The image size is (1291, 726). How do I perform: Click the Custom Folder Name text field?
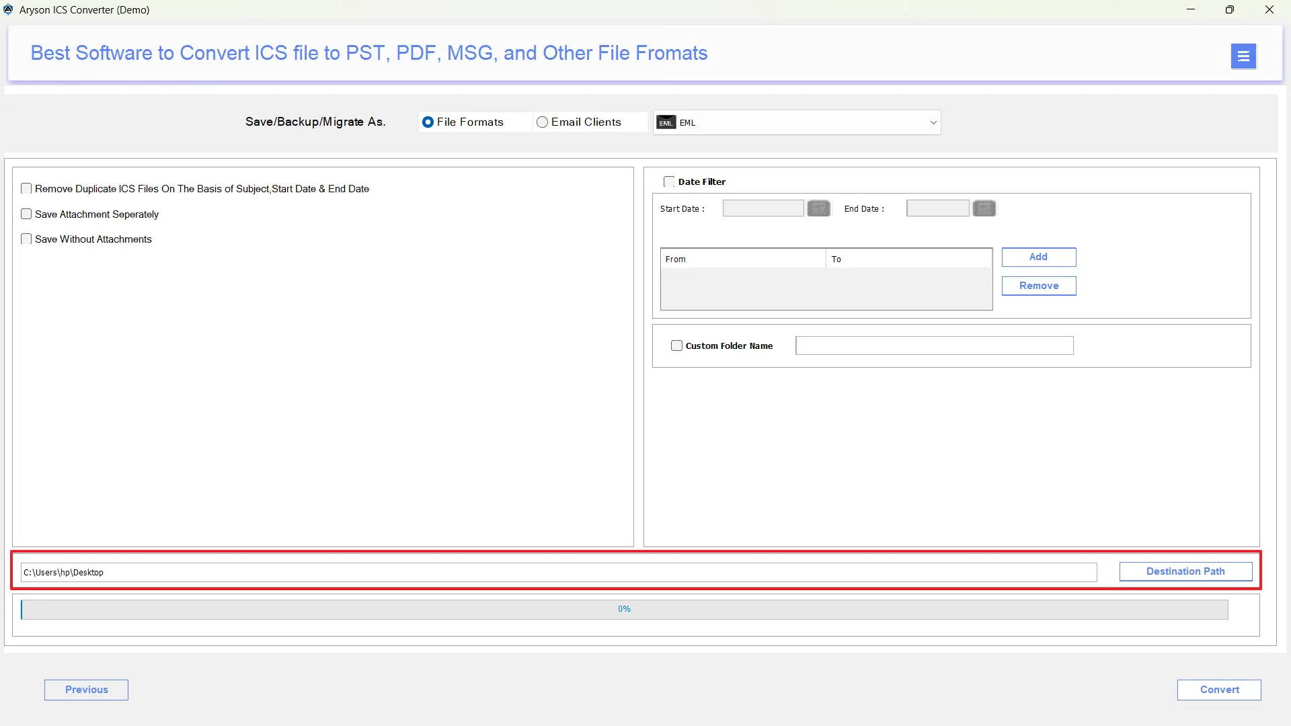[935, 346]
